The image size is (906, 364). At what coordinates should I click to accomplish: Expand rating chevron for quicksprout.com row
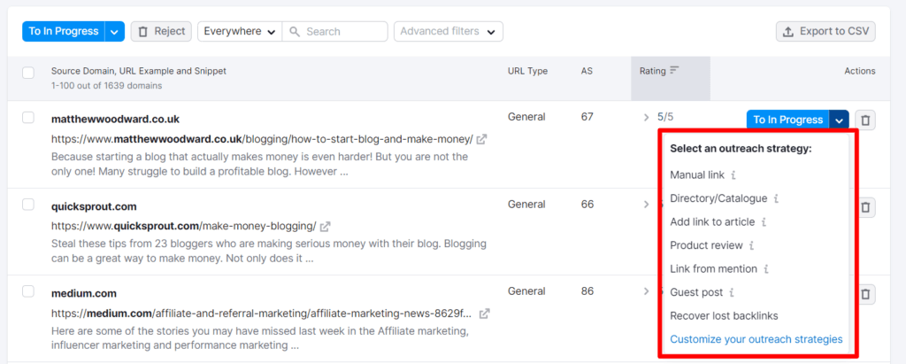(x=647, y=204)
